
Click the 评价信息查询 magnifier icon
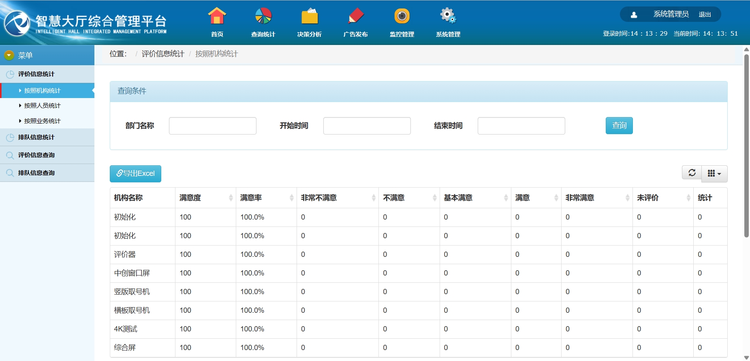tap(10, 155)
